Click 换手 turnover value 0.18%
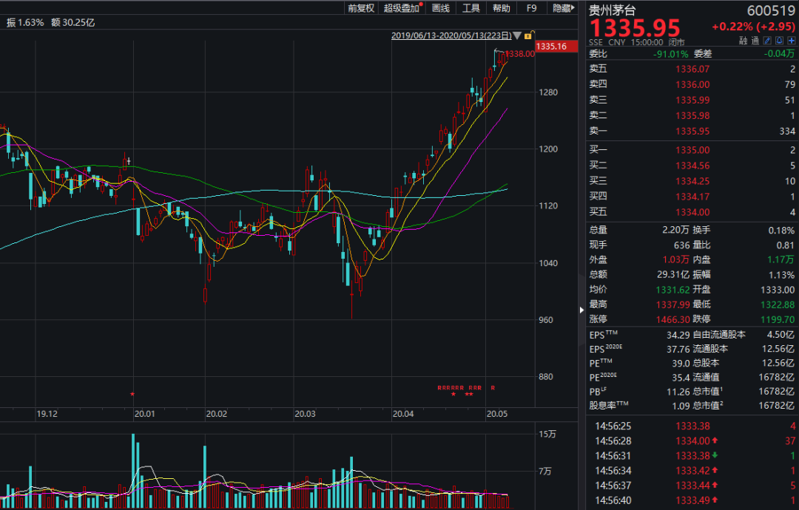Screen dimensions: 799x510 point(782,230)
